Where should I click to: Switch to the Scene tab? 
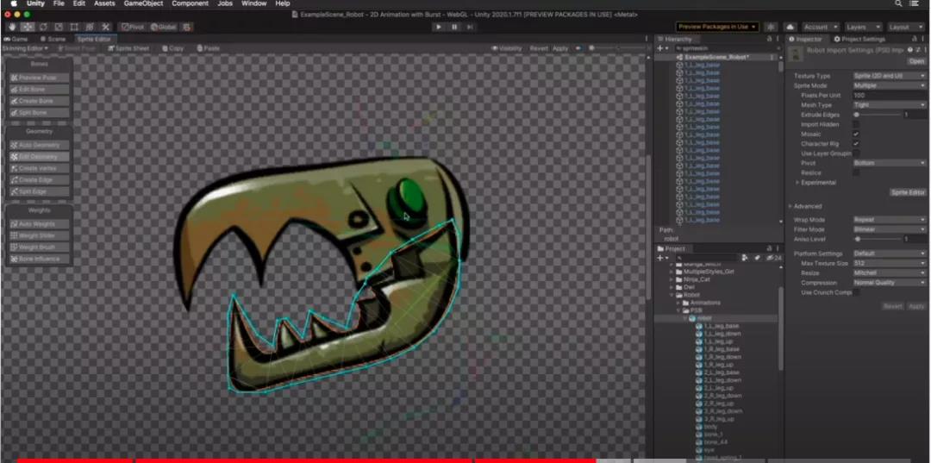[53, 39]
